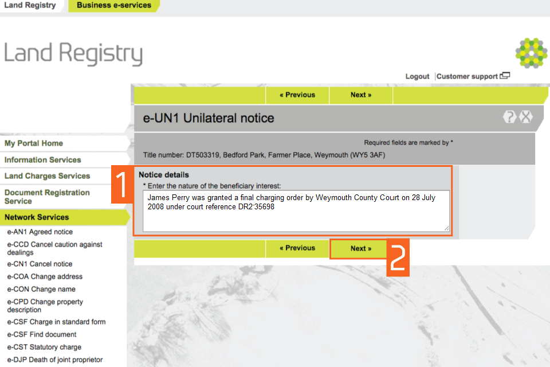550x367 pixels.
Task: Open Customer support link
Action: tap(467, 76)
